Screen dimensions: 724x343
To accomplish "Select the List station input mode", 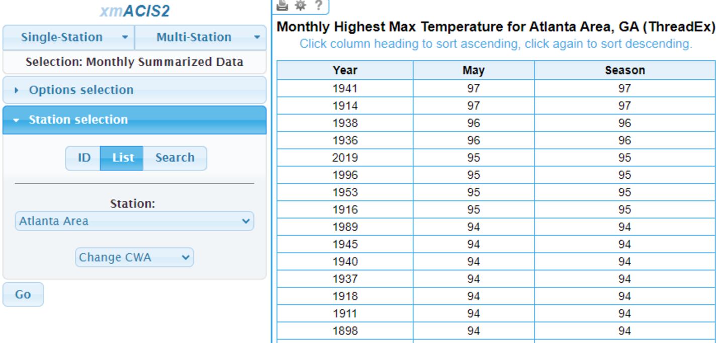I will click(122, 158).
